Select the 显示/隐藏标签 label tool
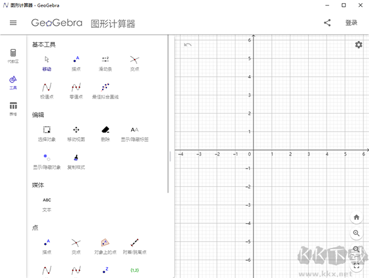The image size is (369, 278). point(135,133)
